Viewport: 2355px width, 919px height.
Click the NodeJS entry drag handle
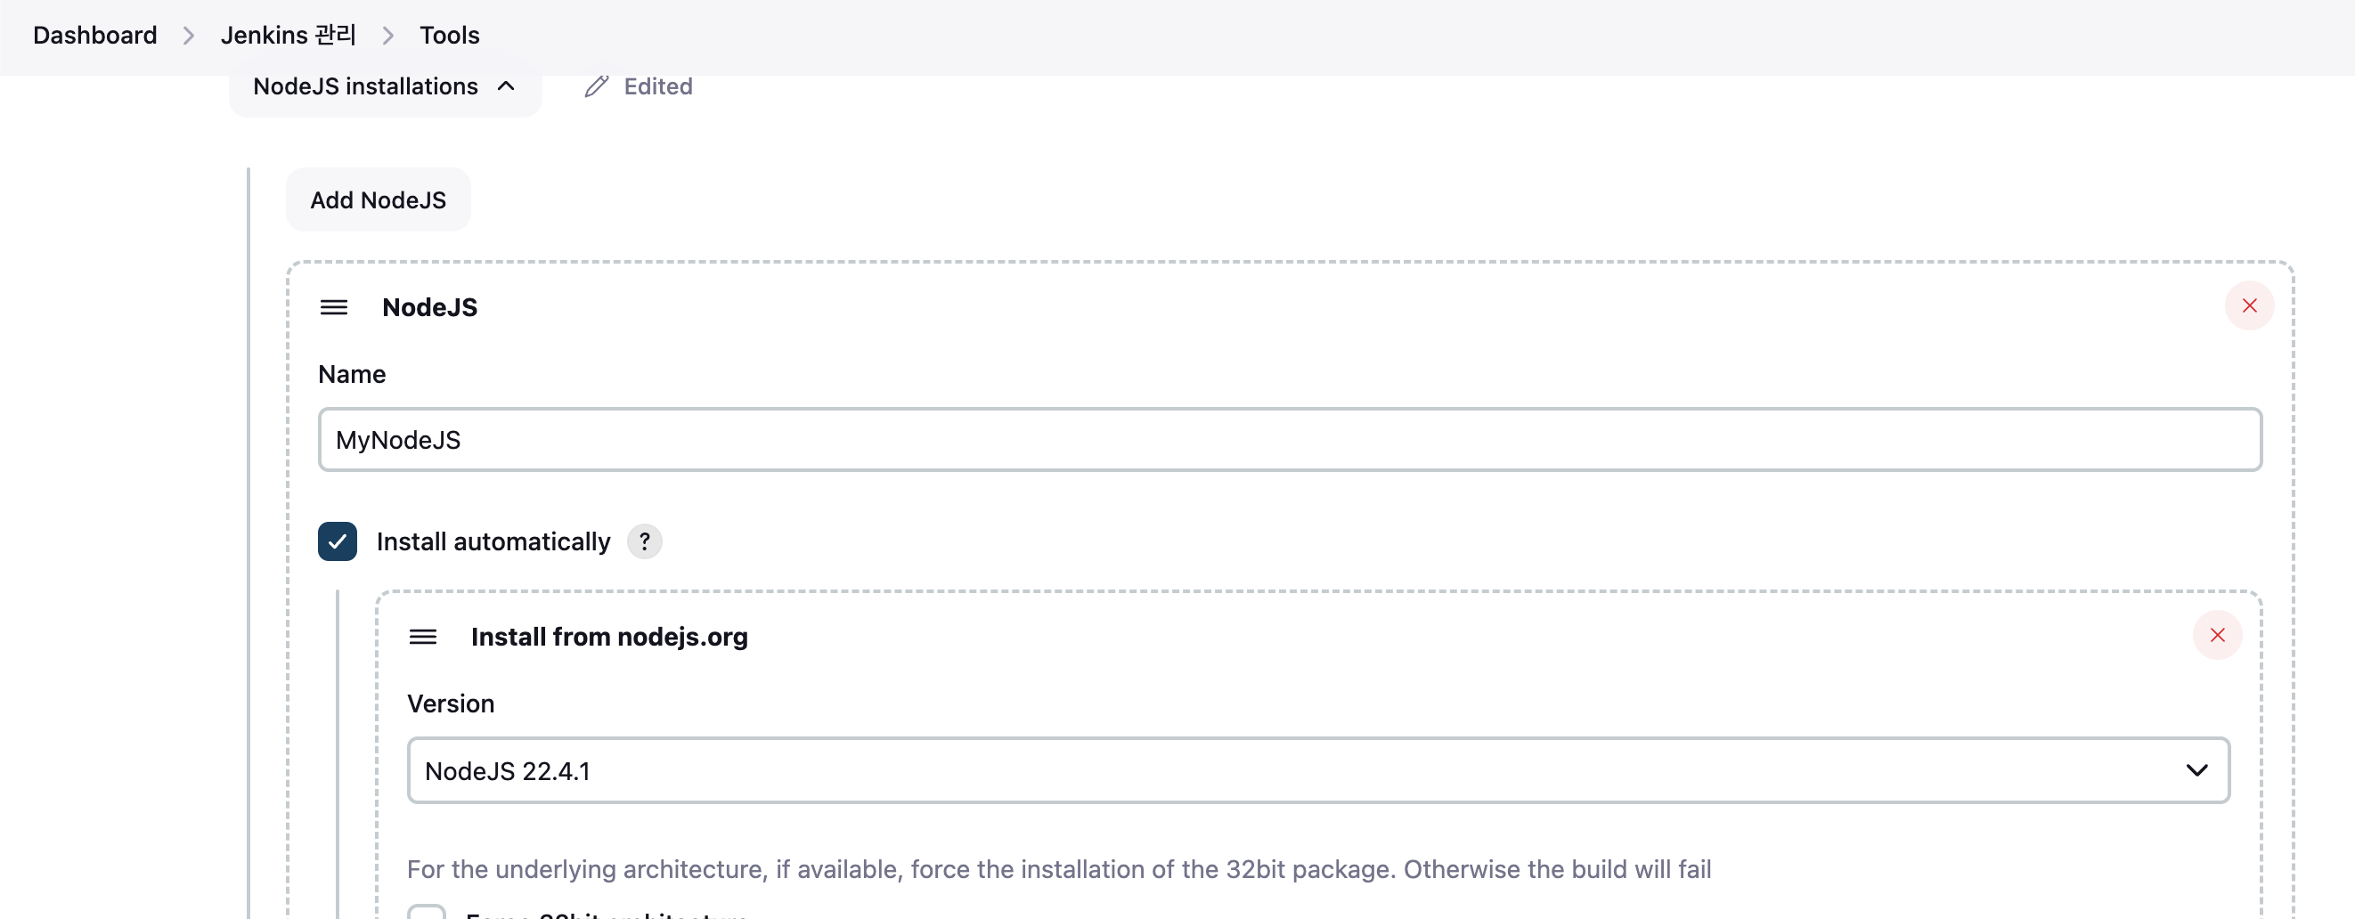click(x=334, y=307)
